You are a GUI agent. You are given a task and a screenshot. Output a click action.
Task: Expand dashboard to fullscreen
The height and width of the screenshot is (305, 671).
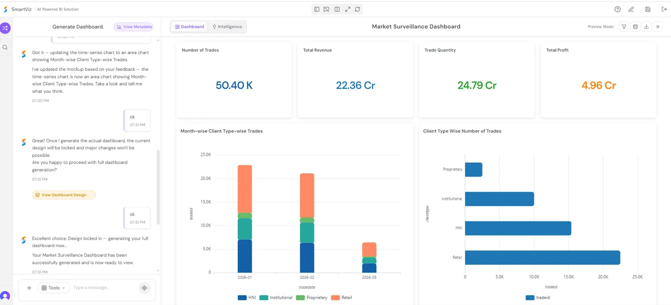tap(347, 9)
